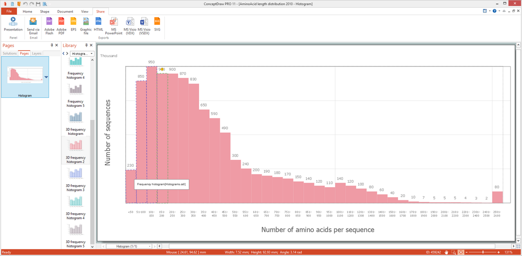Switch to the Home ribbon tab
The image size is (522, 256).
pos(27,11)
